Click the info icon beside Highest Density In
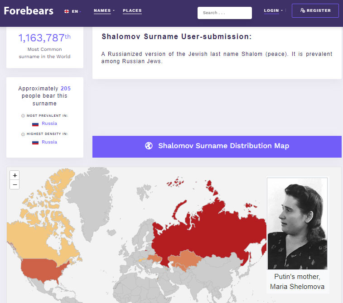343x303 pixels. 23,134
